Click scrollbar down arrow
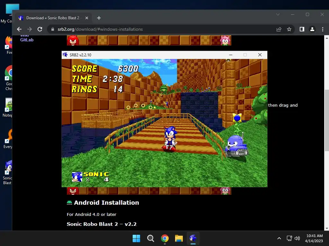This screenshot has height=246, width=329. pyautogui.click(x=327, y=228)
